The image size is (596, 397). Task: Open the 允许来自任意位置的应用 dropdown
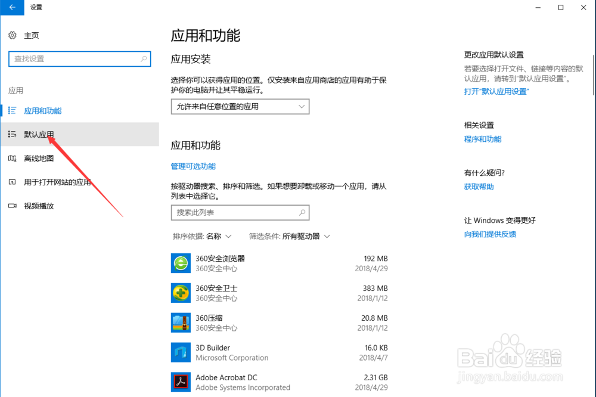240,107
